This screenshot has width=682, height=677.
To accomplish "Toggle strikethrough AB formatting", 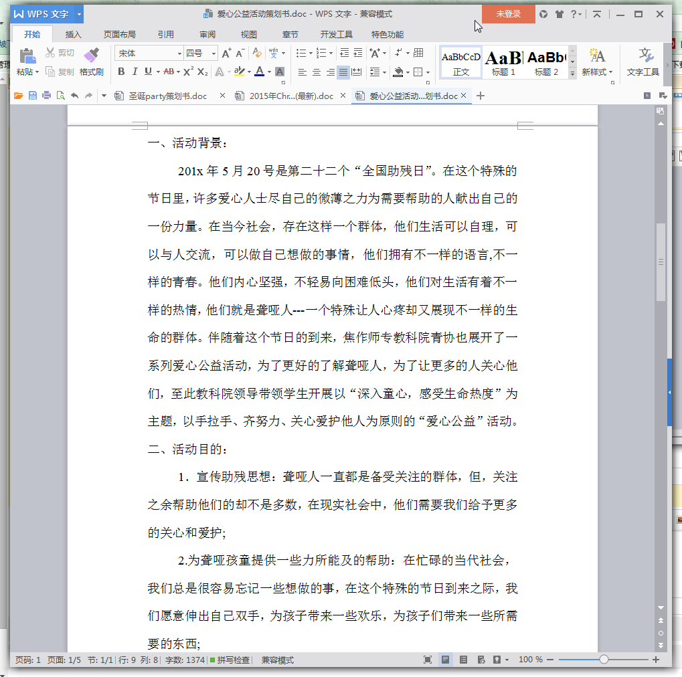I will 169,72.
